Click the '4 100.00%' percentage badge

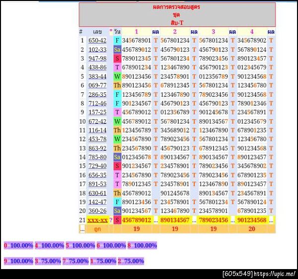(x=49, y=246)
